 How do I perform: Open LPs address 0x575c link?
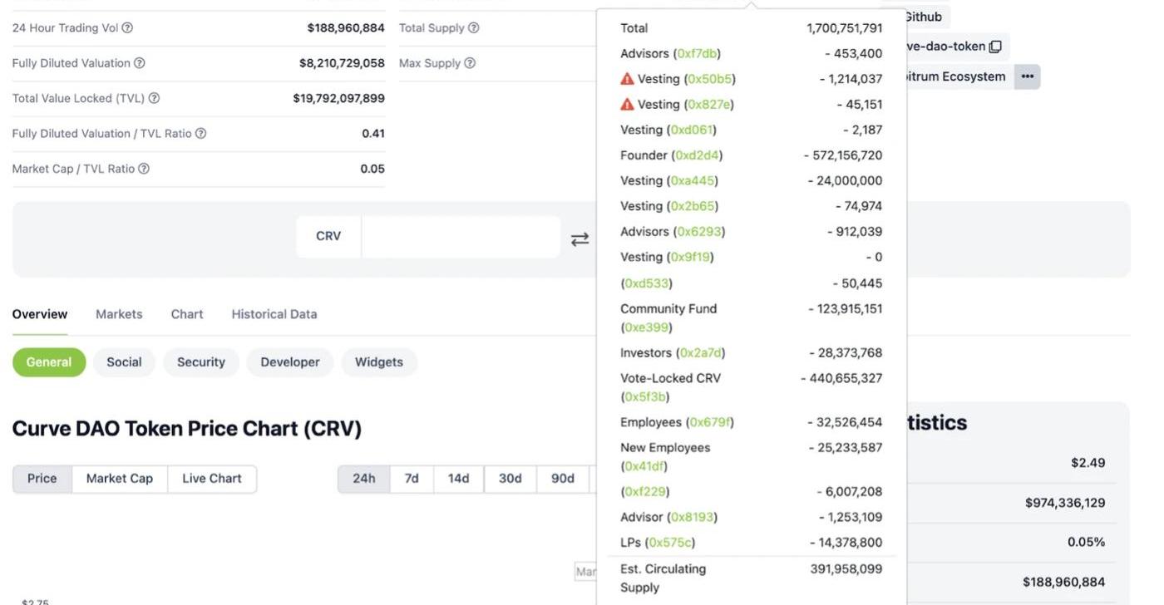point(670,543)
